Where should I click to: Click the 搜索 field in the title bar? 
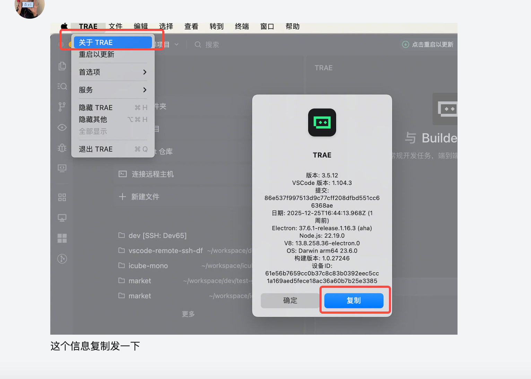tap(207, 44)
